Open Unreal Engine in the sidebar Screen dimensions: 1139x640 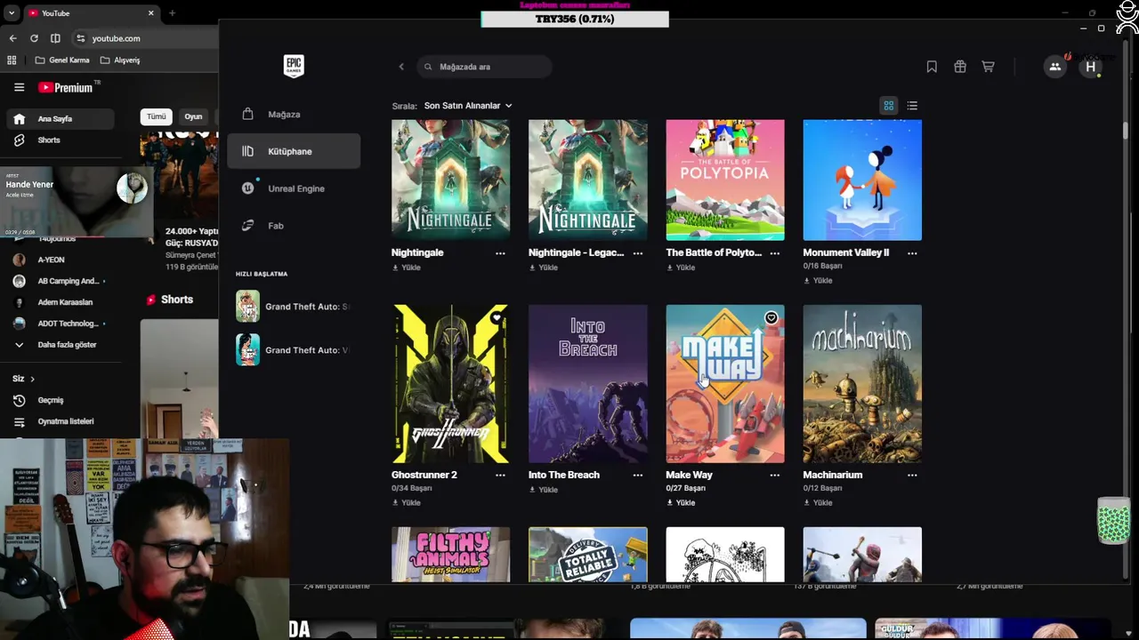click(x=294, y=188)
